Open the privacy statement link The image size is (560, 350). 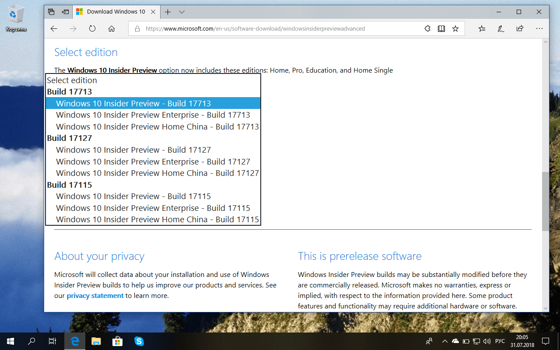click(95, 295)
